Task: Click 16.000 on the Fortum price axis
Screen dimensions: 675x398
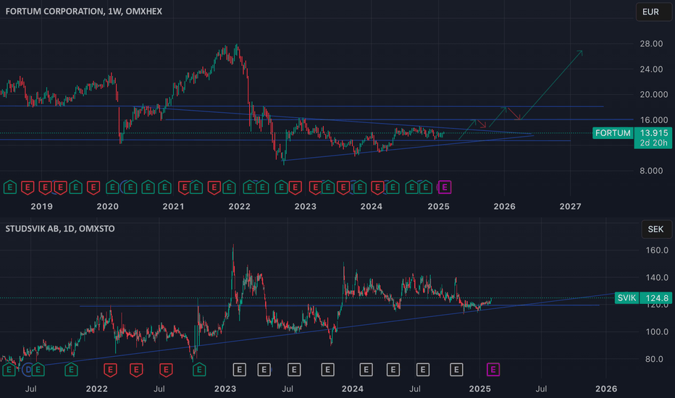Action: pyautogui.click(x=653, y=119)
